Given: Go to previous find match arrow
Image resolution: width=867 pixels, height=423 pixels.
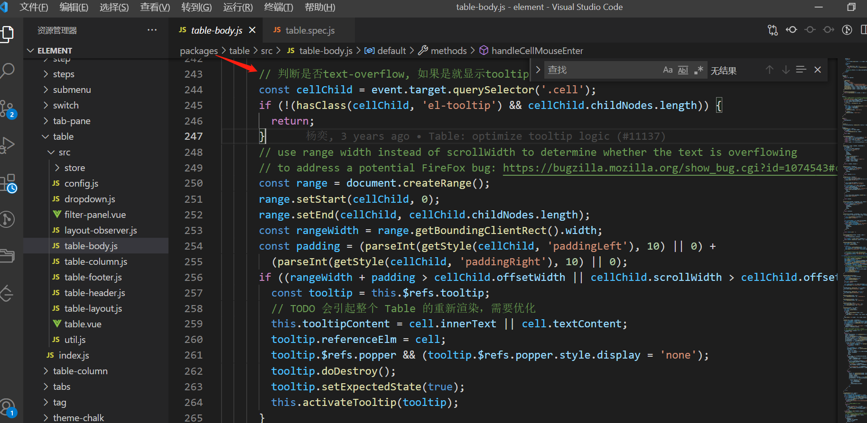Looking at the screenshot, I should (769, 70).
